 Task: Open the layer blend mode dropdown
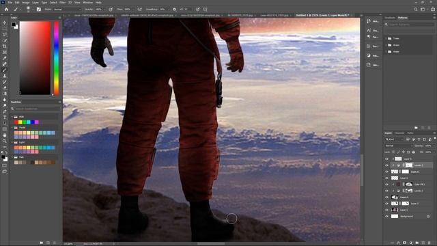[398, 146]
